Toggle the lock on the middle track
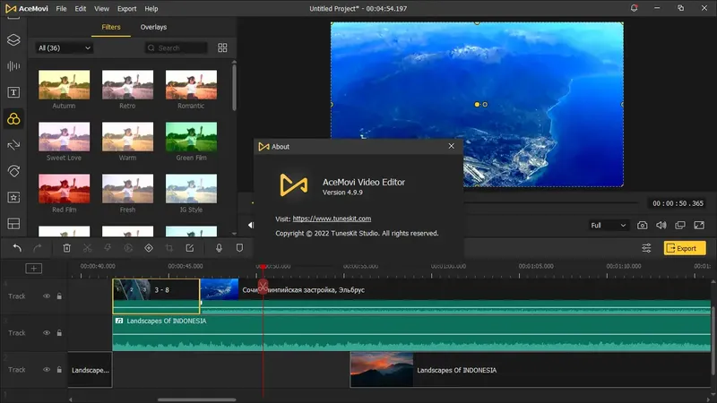Viewport: 717px width, 403px height. click(59, 332)
